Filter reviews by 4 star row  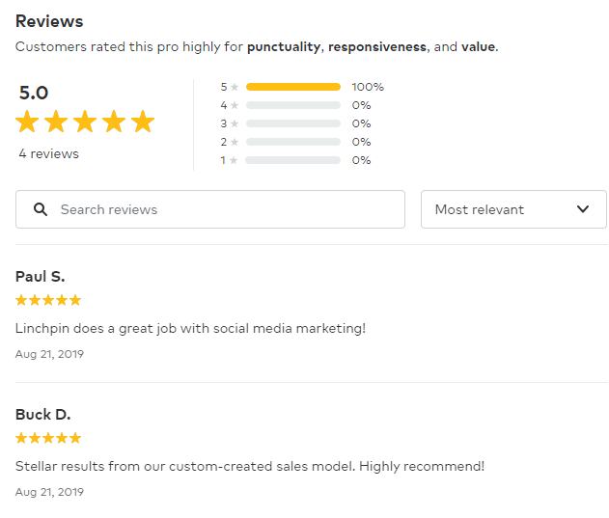point(295,105)
